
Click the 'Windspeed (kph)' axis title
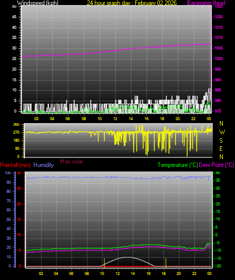pyautogui.click(x=38, y=3)
